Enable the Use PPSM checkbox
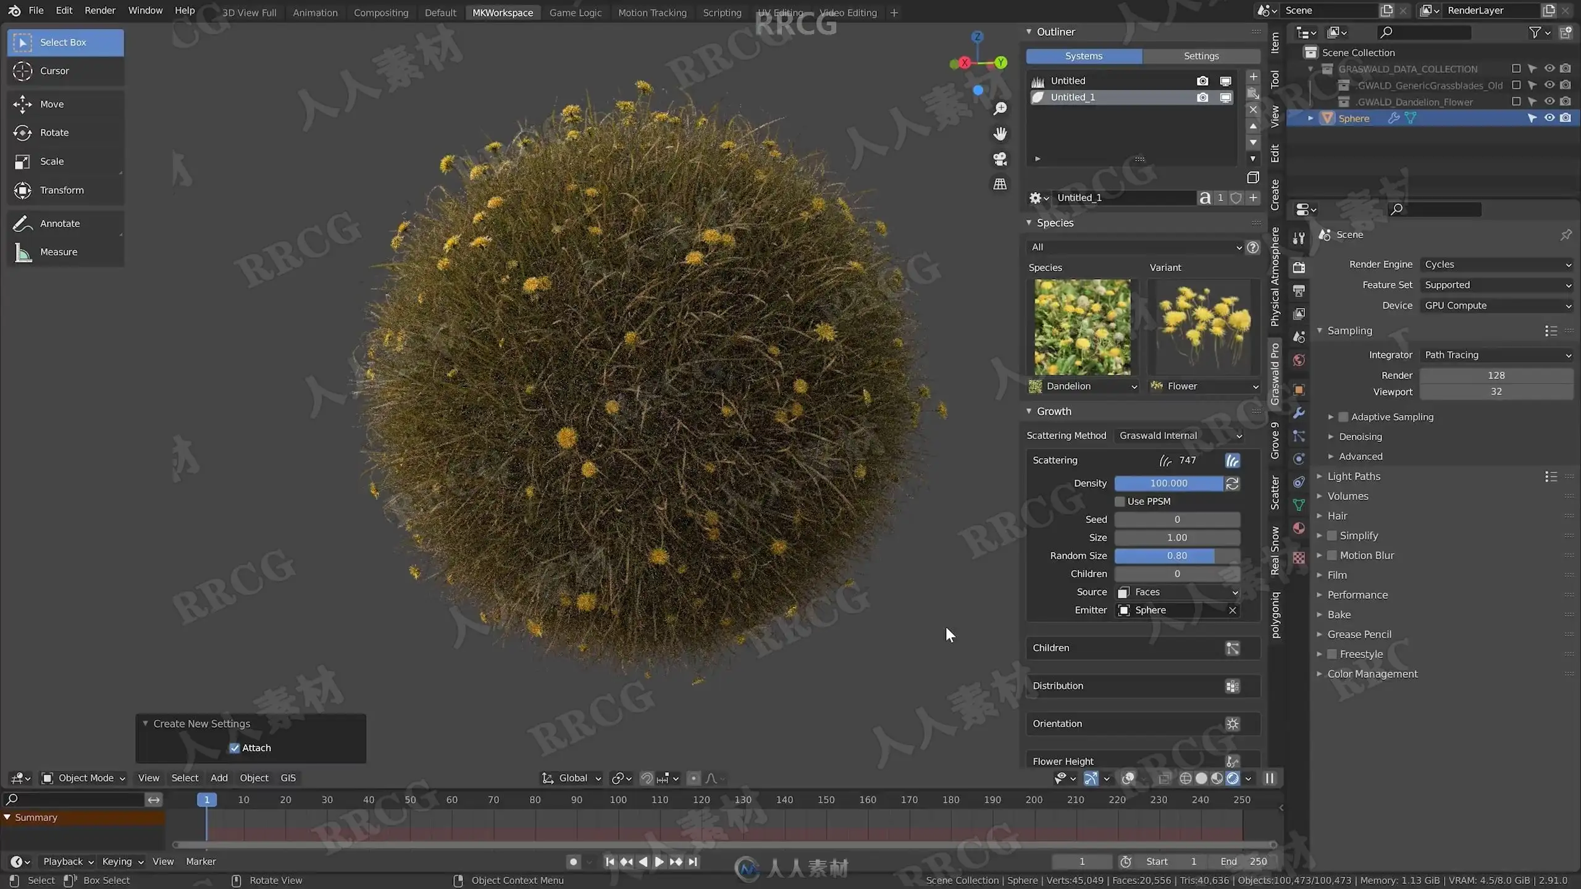The image size is (1581, 889). click(x=1120, y=501)
